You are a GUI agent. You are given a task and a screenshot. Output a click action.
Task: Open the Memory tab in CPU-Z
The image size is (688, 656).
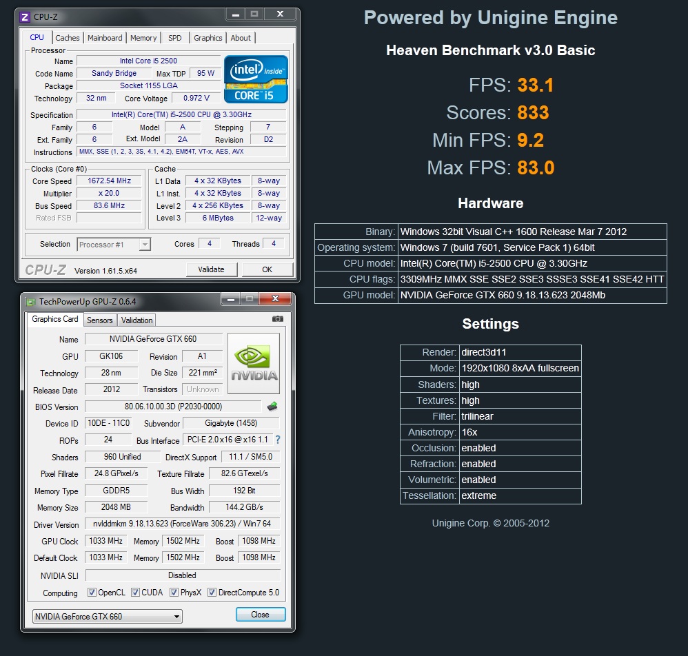[x=143, y=38]
